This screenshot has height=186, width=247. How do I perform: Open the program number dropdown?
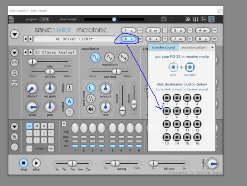pos(44,19)
